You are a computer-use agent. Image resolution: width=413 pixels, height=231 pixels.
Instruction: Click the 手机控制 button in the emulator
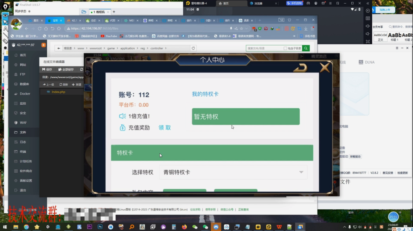(294, 3)
